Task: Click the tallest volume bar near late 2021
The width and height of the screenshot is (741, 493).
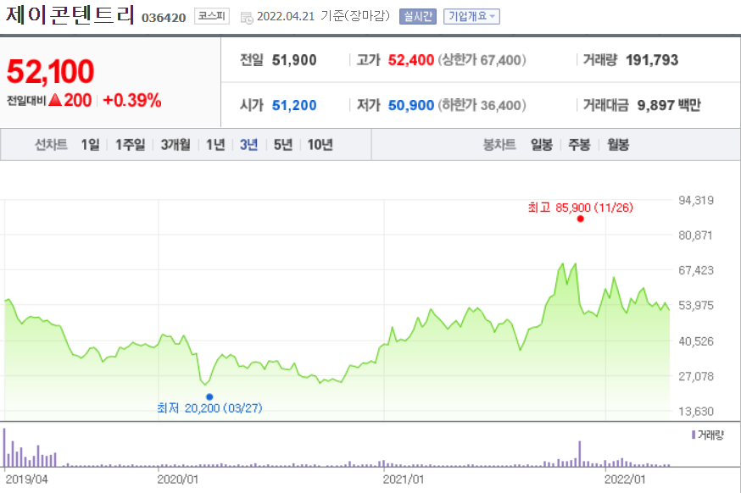Action: coord(579,454)
